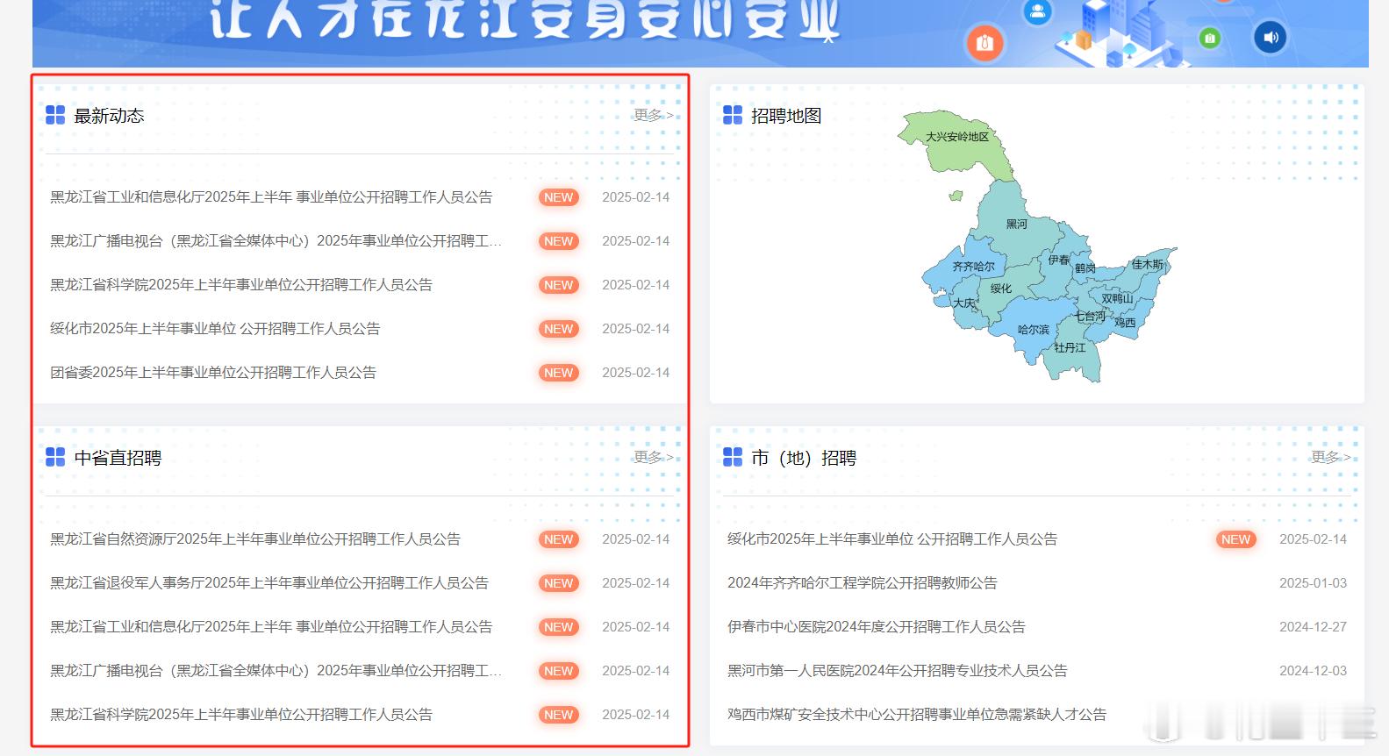Open 黑龙江省科学院 announcement under 中省直招聘

coord(241,715)
